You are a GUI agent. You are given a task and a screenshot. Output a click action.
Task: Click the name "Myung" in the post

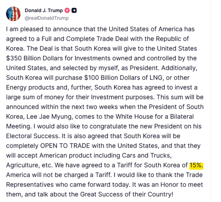[62, 117]
